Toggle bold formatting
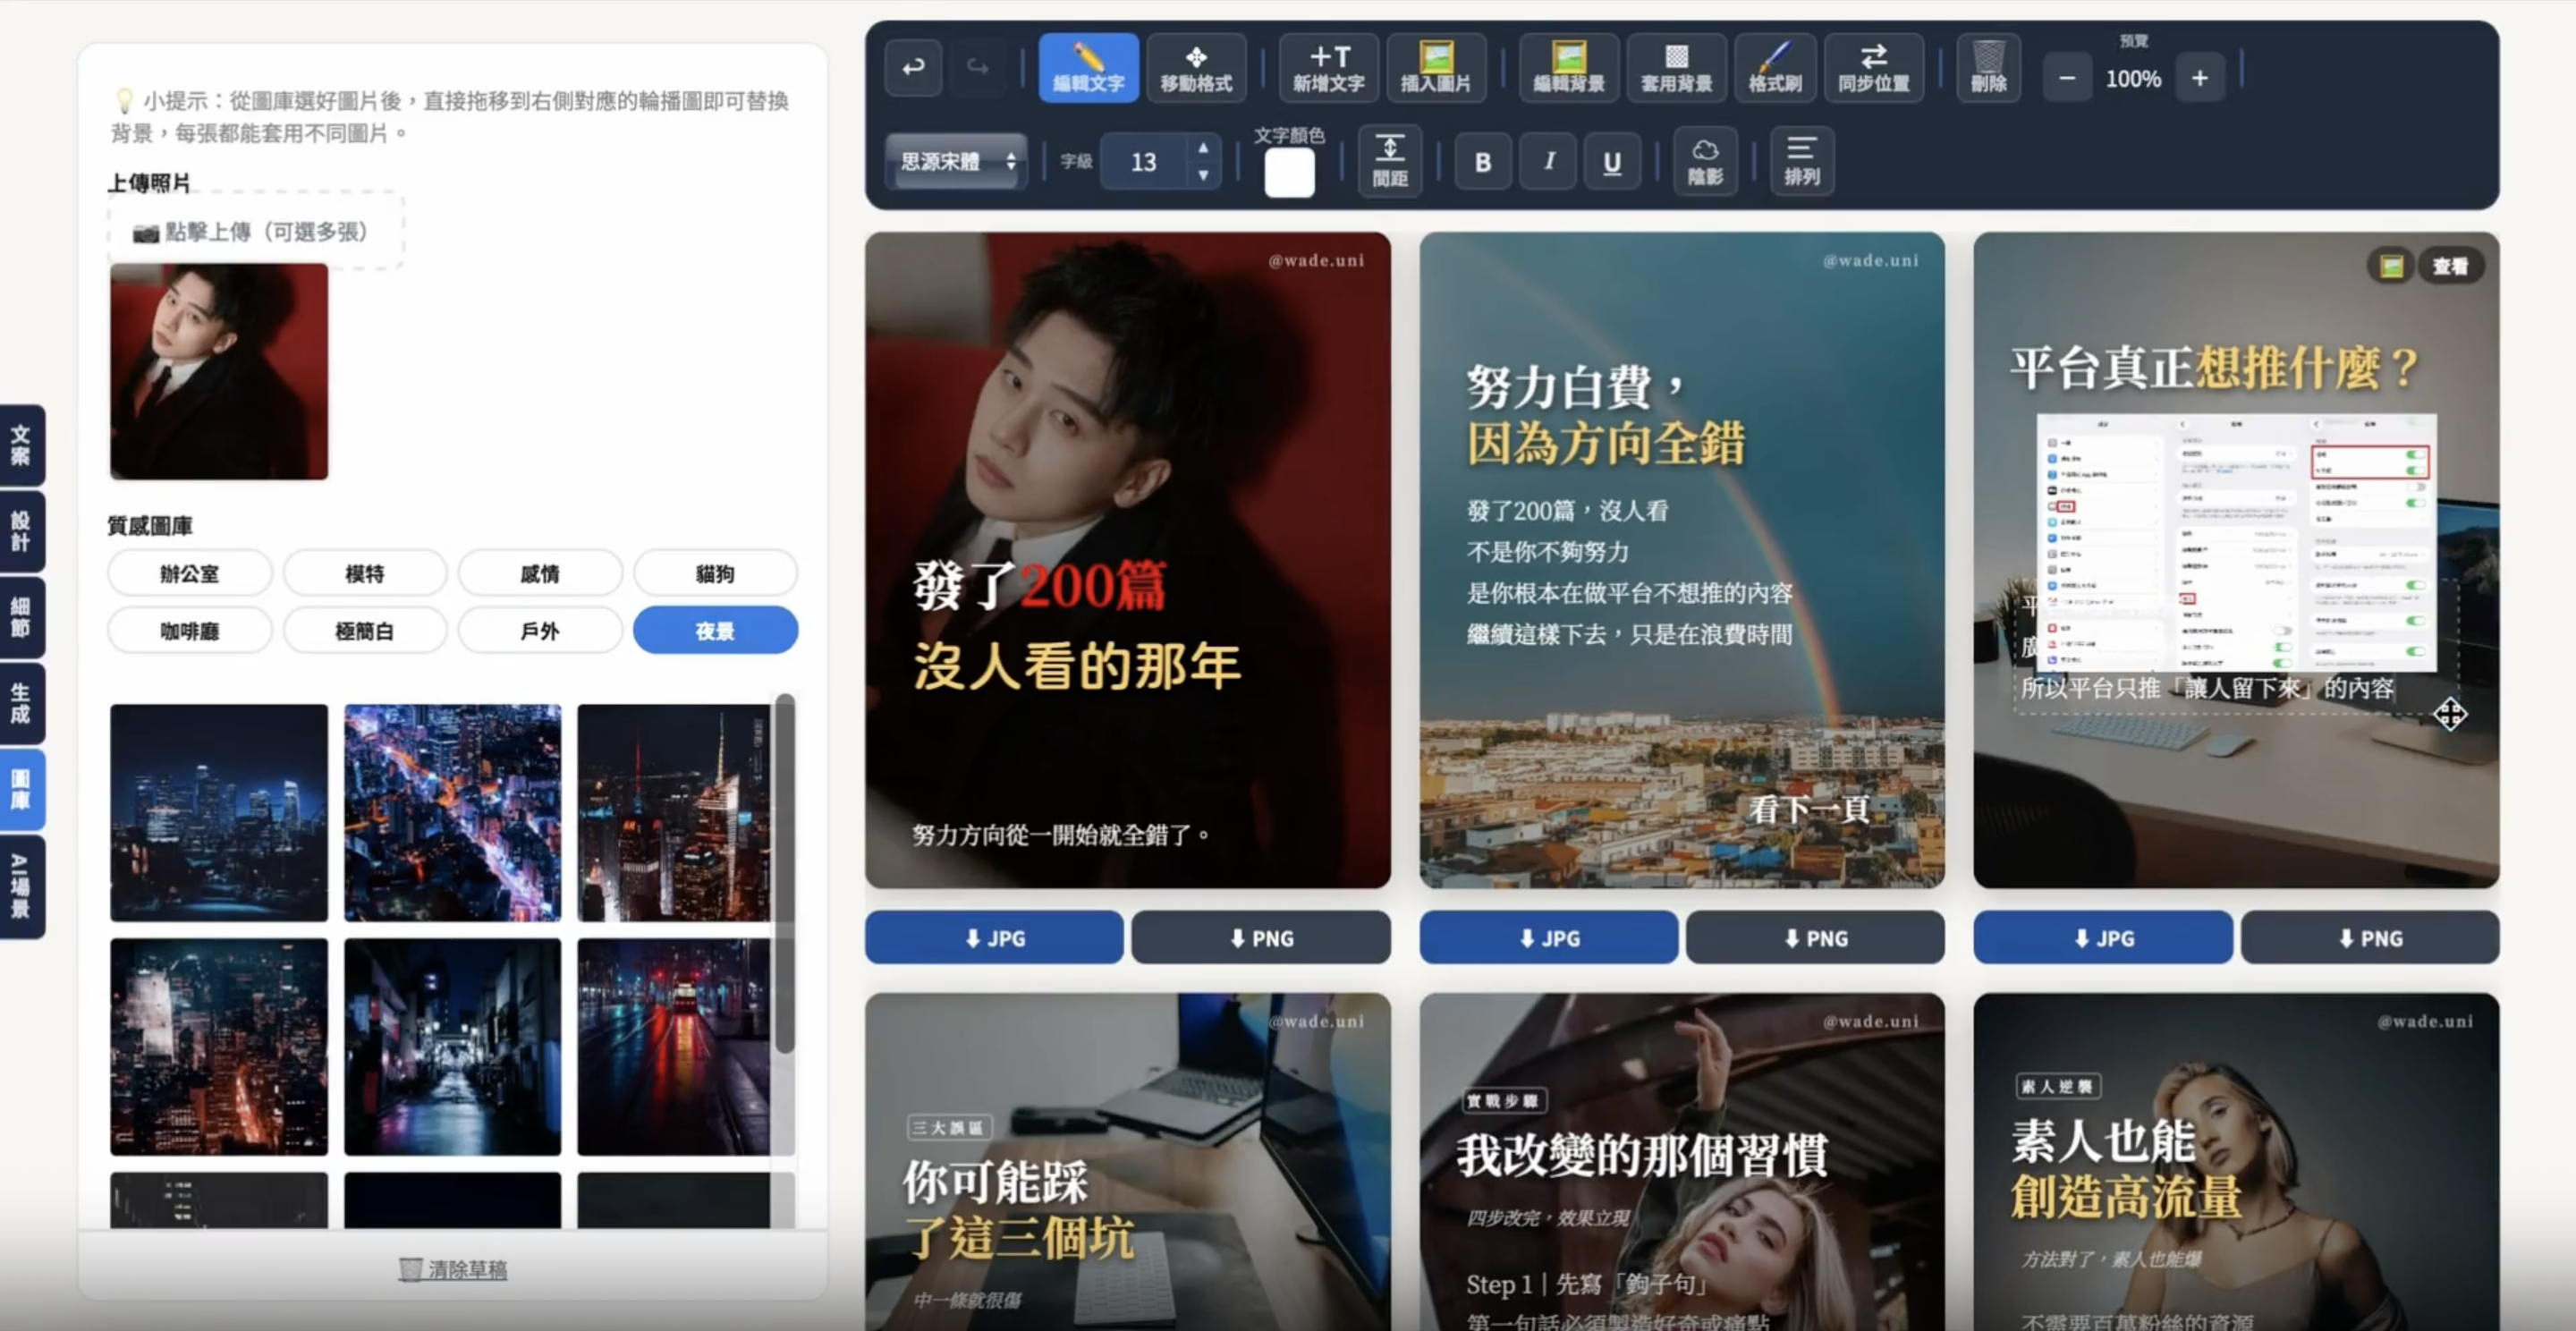The height and width of the screenshot is (1331, 2576). (x=1483, y=162)
